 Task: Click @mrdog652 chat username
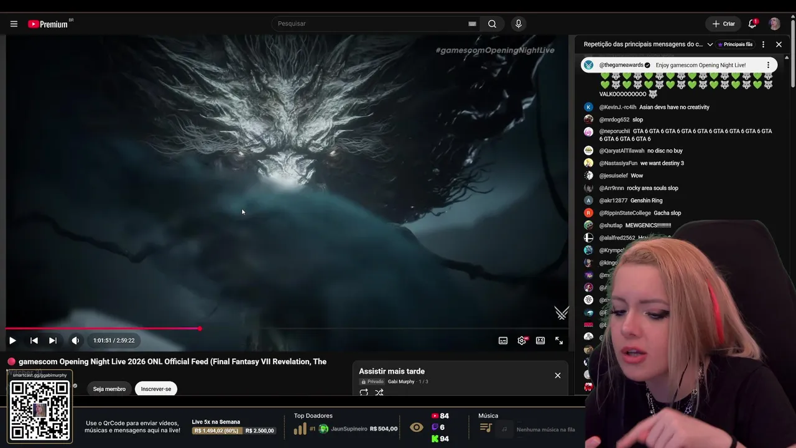pos(614,119)
